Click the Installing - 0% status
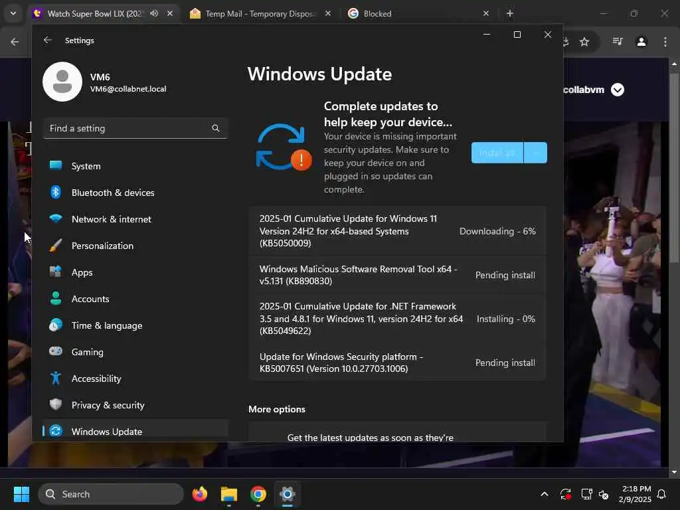680x510 pixels. [505, 319]
